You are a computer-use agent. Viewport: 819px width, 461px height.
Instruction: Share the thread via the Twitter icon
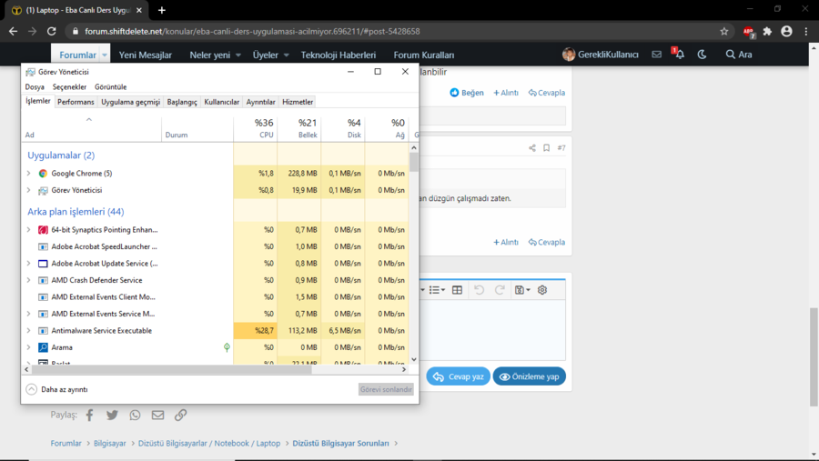tap(112, 415)
